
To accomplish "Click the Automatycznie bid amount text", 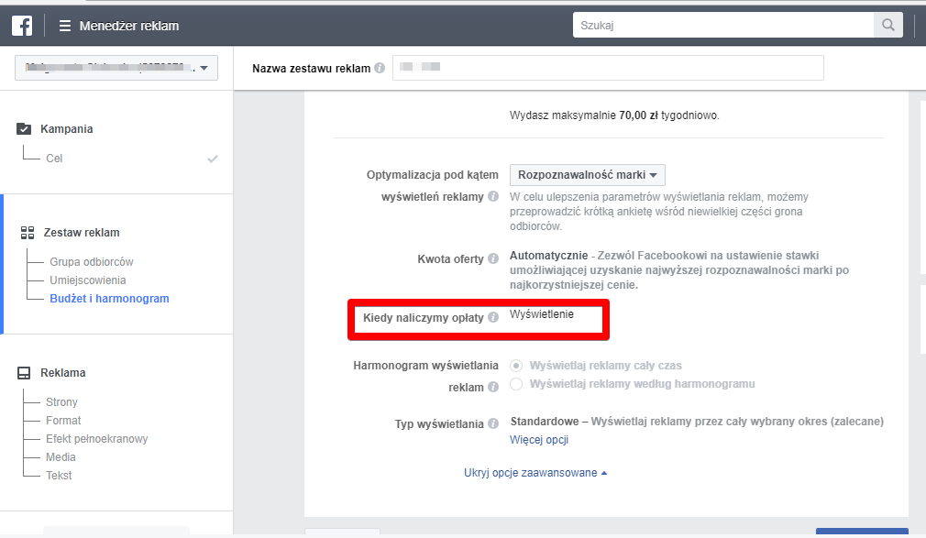I will click(x=548, y=255).
